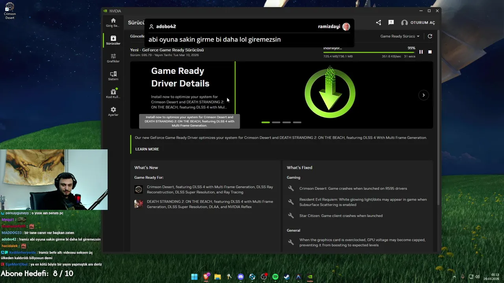Stop the driver download
The height and width of the screenshot is (283, 504).
pyautogui.click(x=430, y=52)
